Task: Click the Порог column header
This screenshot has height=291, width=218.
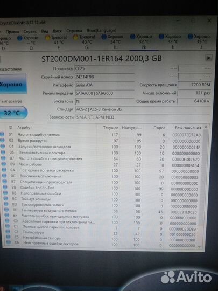Action: pyautogui.click(x=159, y=128)
